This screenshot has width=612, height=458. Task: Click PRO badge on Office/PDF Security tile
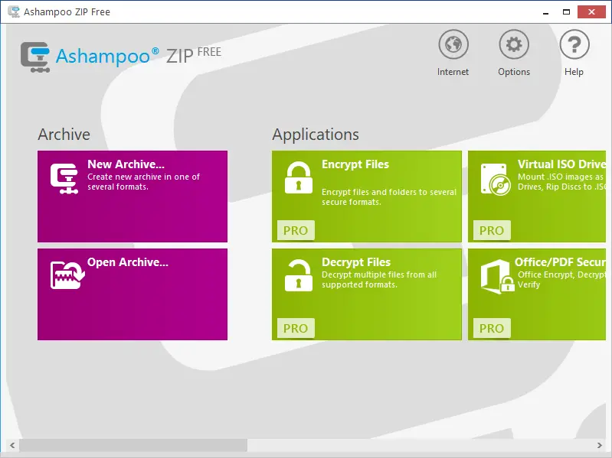492,328
